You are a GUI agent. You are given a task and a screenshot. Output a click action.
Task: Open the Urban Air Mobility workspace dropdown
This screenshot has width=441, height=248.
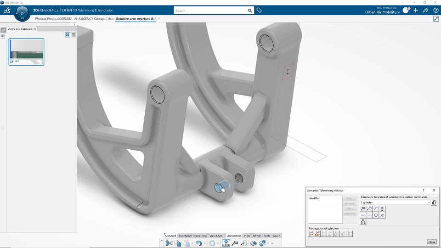[383, 12]
